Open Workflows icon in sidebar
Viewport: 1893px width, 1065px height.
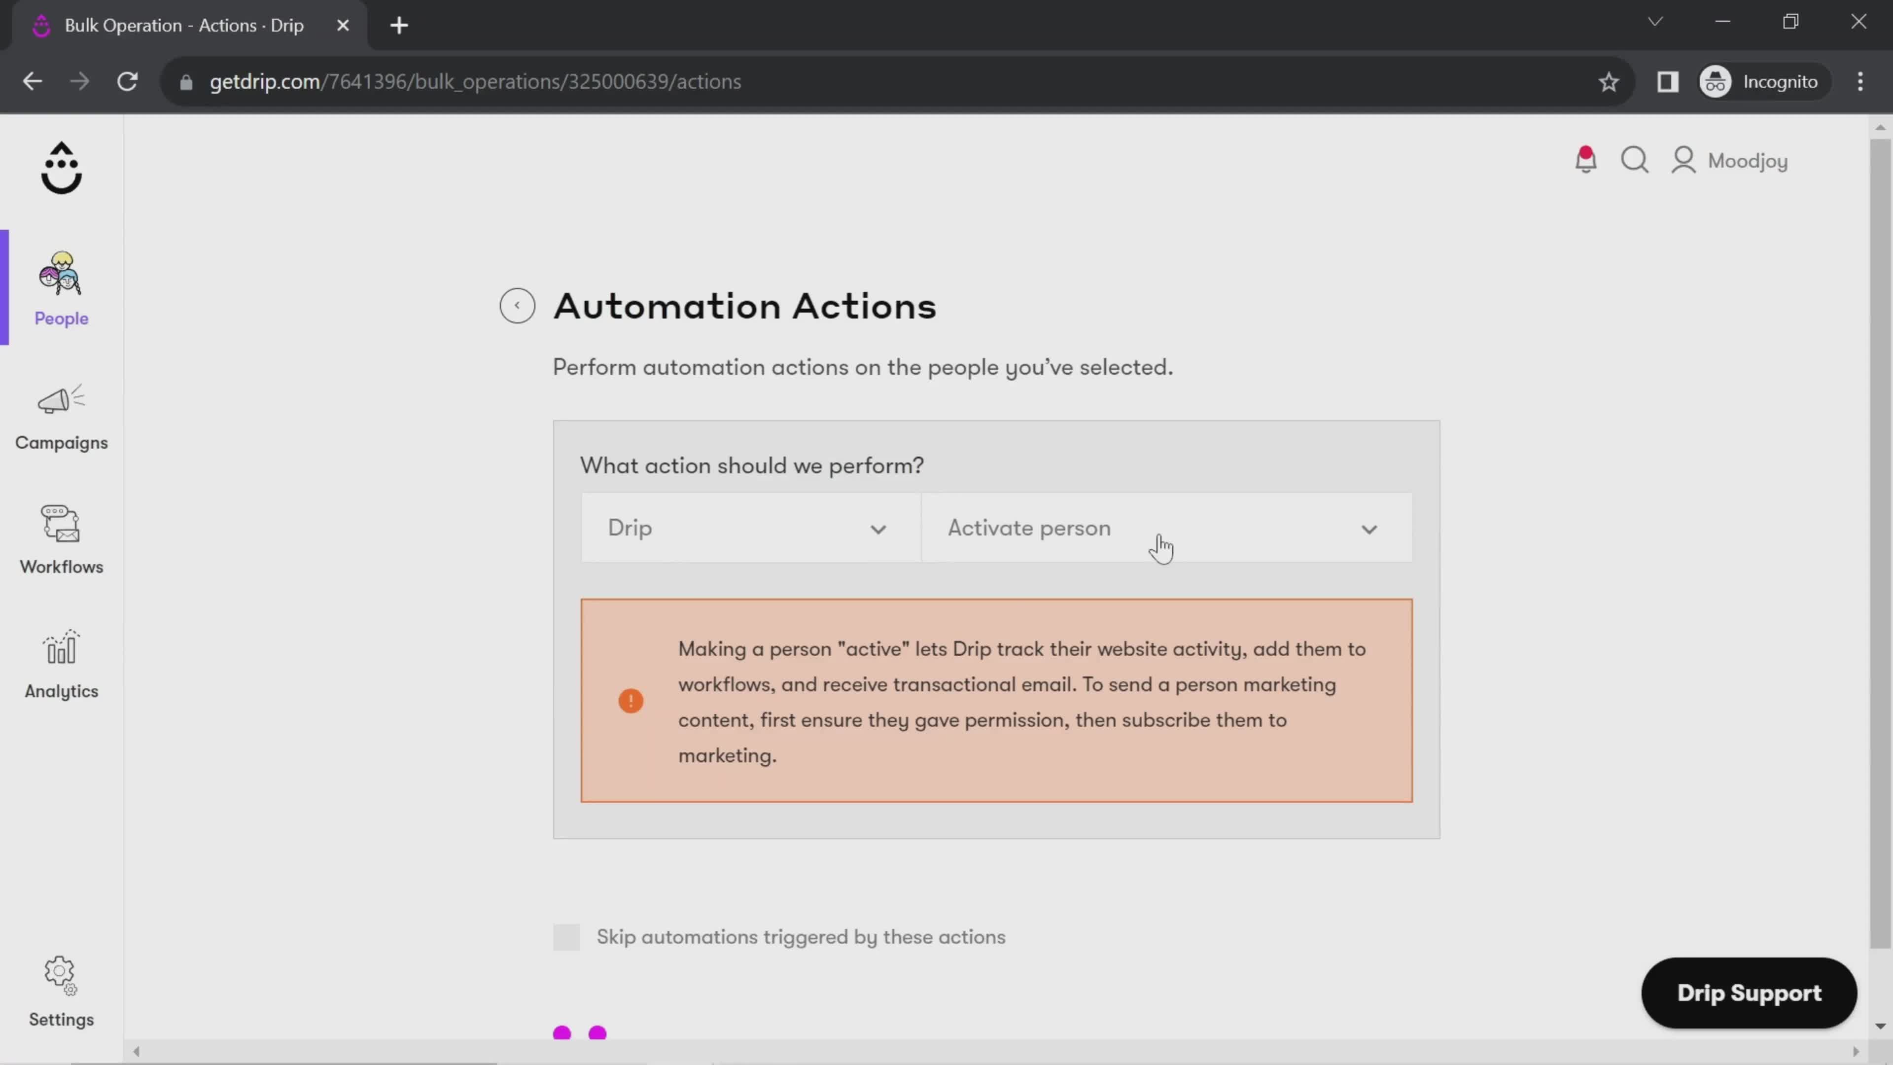(x=61, y=525)
